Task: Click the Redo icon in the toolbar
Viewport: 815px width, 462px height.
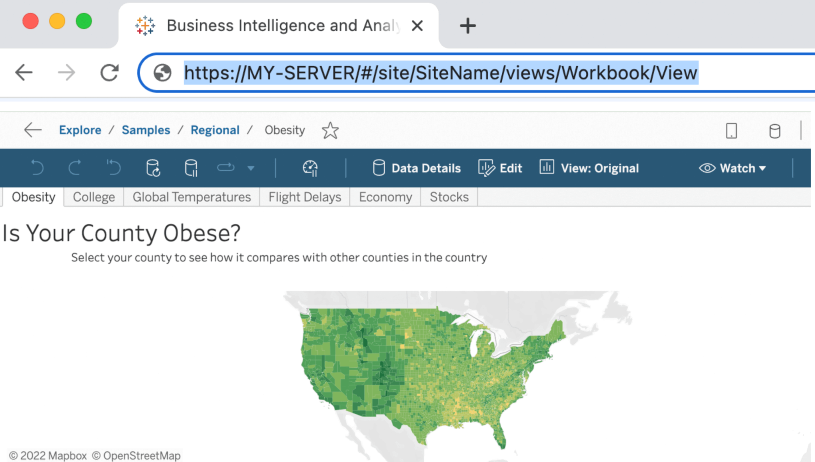Action: (76, 168)
